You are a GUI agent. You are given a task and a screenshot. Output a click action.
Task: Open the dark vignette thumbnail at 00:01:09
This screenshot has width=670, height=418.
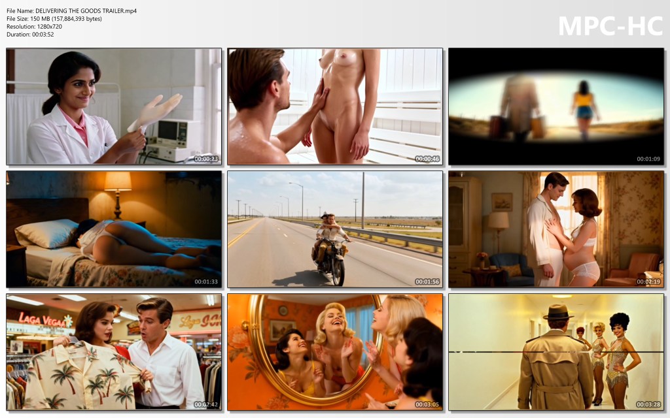tap(556, 106)
